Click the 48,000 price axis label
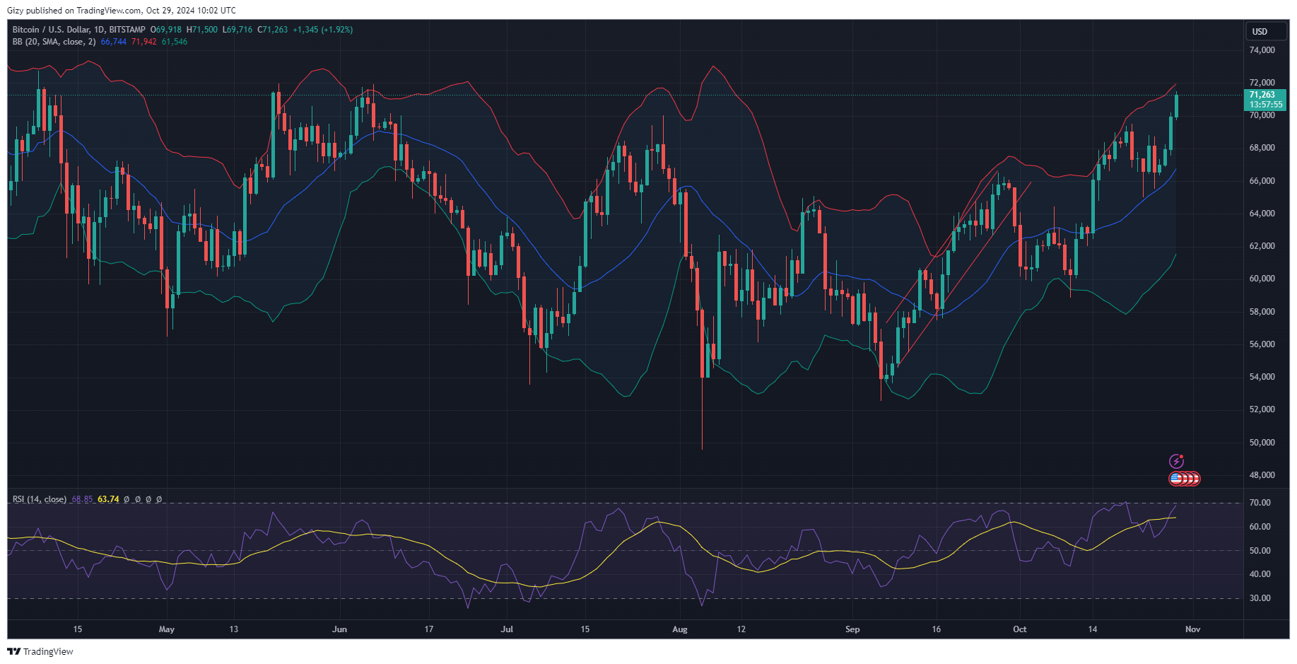This screenshot has width=1297, height=664. pyautogui.click(x=1262, y=475)
